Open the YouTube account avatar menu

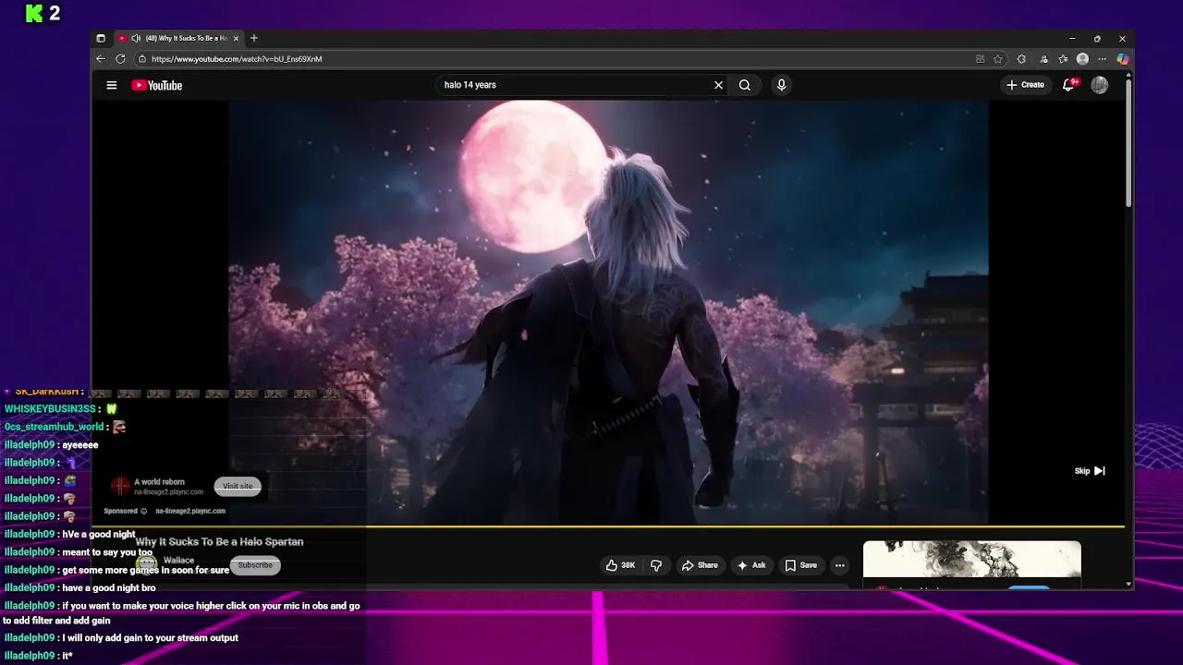(x=1100, y=85)
